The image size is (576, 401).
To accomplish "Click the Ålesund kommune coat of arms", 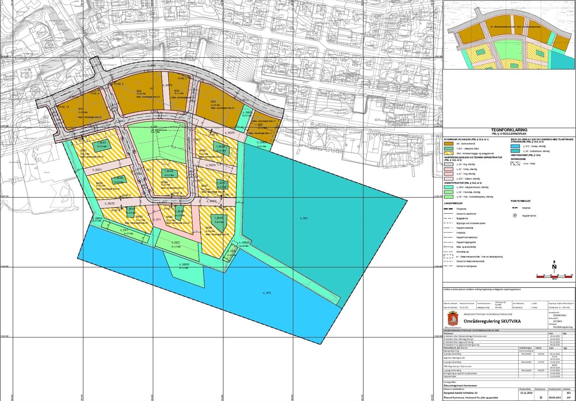I will [x=453, y=319].
